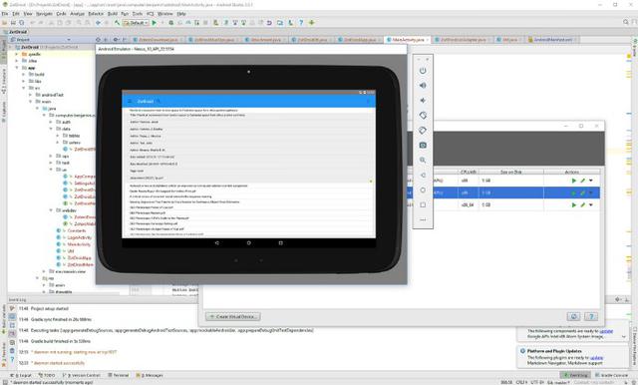Screen dimensions: 638x385
Task: Edit the first virtual device with its pencil icon
Action: point(582,181)
